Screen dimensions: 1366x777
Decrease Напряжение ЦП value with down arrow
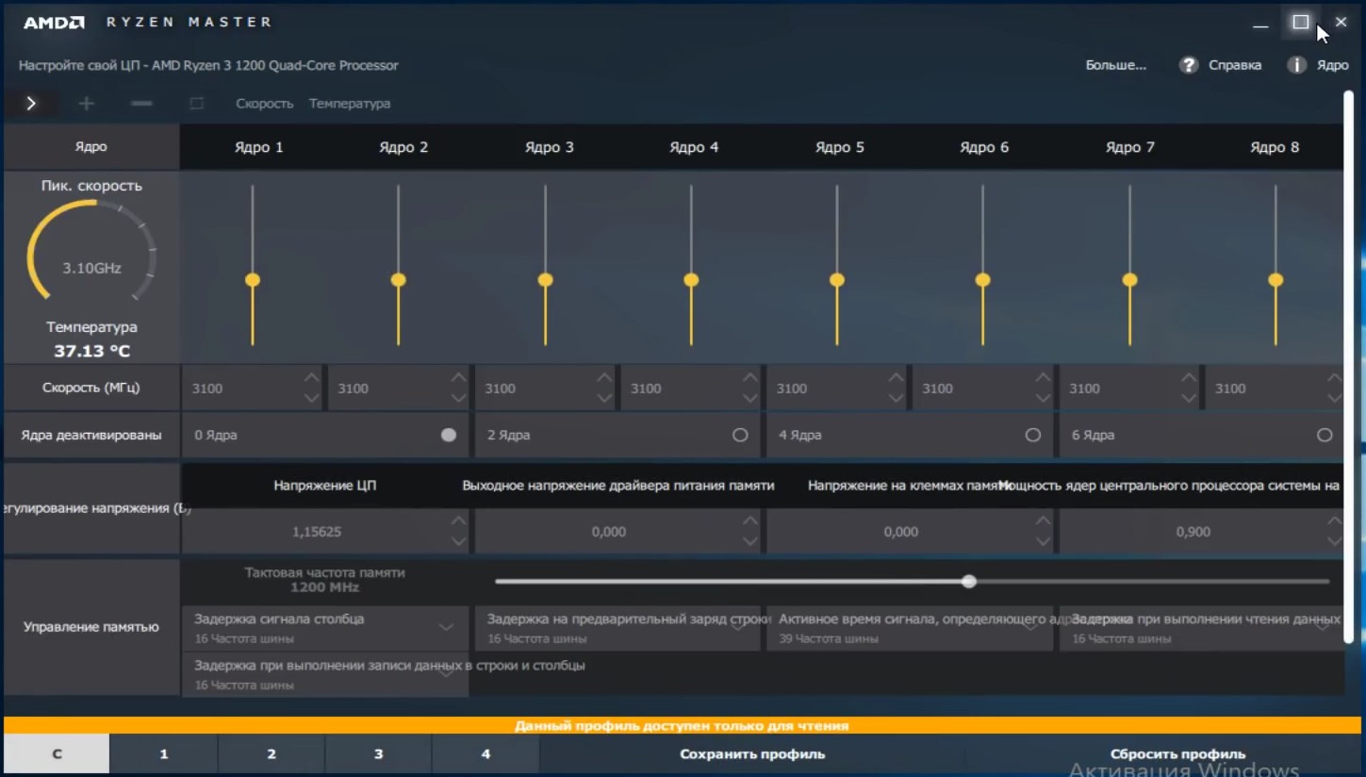pyautogui.click(x=458, y=541)
